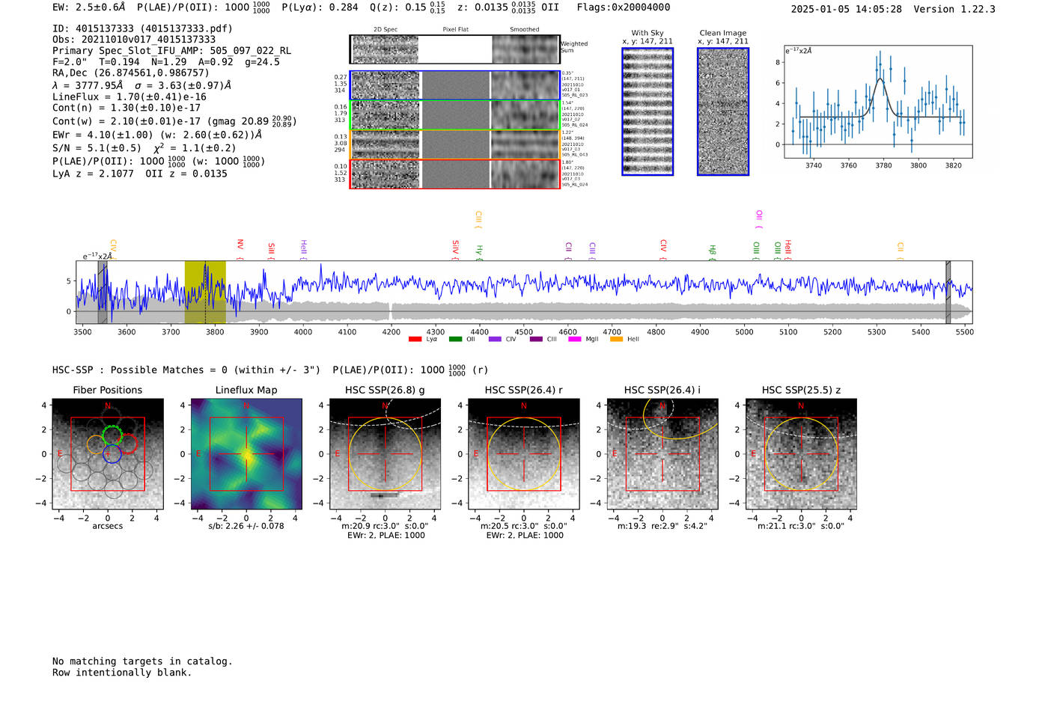Click the 'm:21.1 rc:3.0"' caption
Screen dimensions: 1048x713
[x=801, y=526]
